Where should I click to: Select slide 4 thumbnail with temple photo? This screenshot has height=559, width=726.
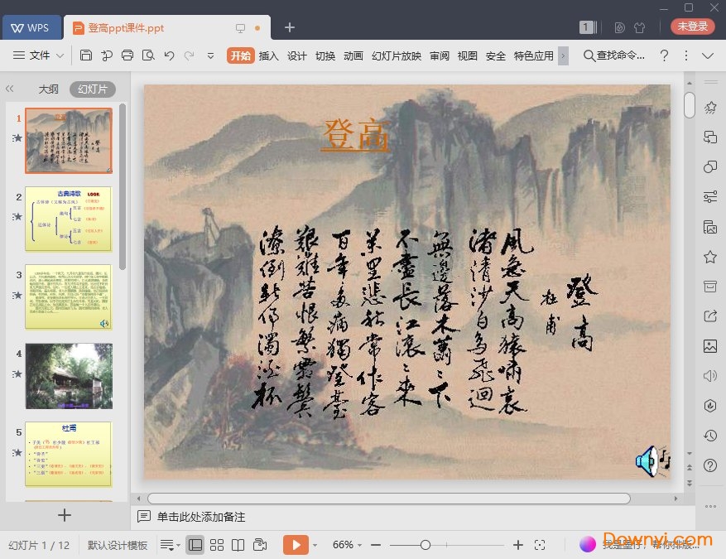tap(69, 376)
